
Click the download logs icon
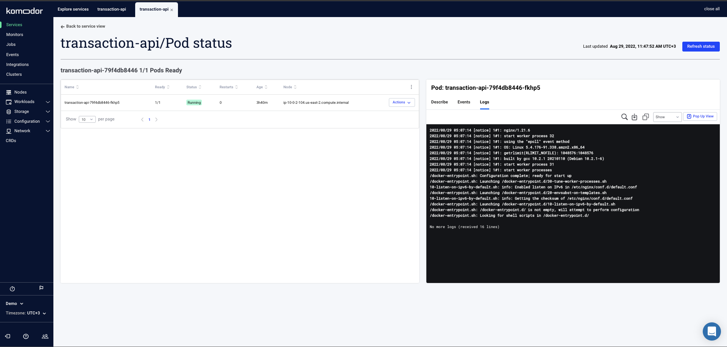pyautogui.click(x=635, y=117)
